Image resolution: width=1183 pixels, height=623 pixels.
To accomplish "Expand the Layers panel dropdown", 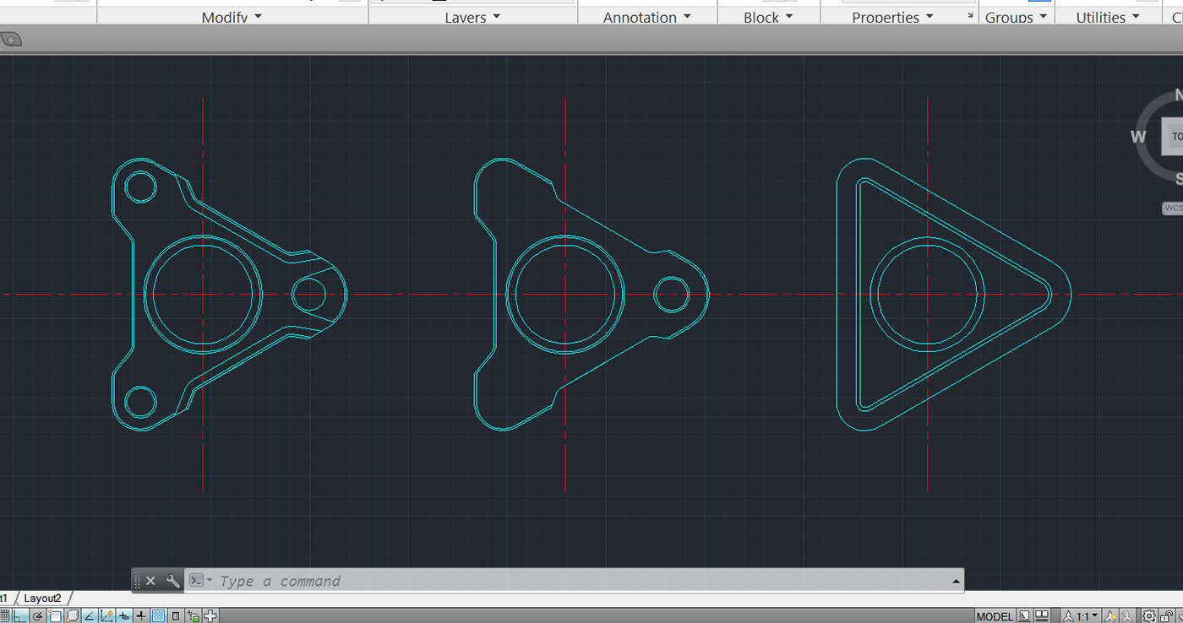I will point(472,17).
